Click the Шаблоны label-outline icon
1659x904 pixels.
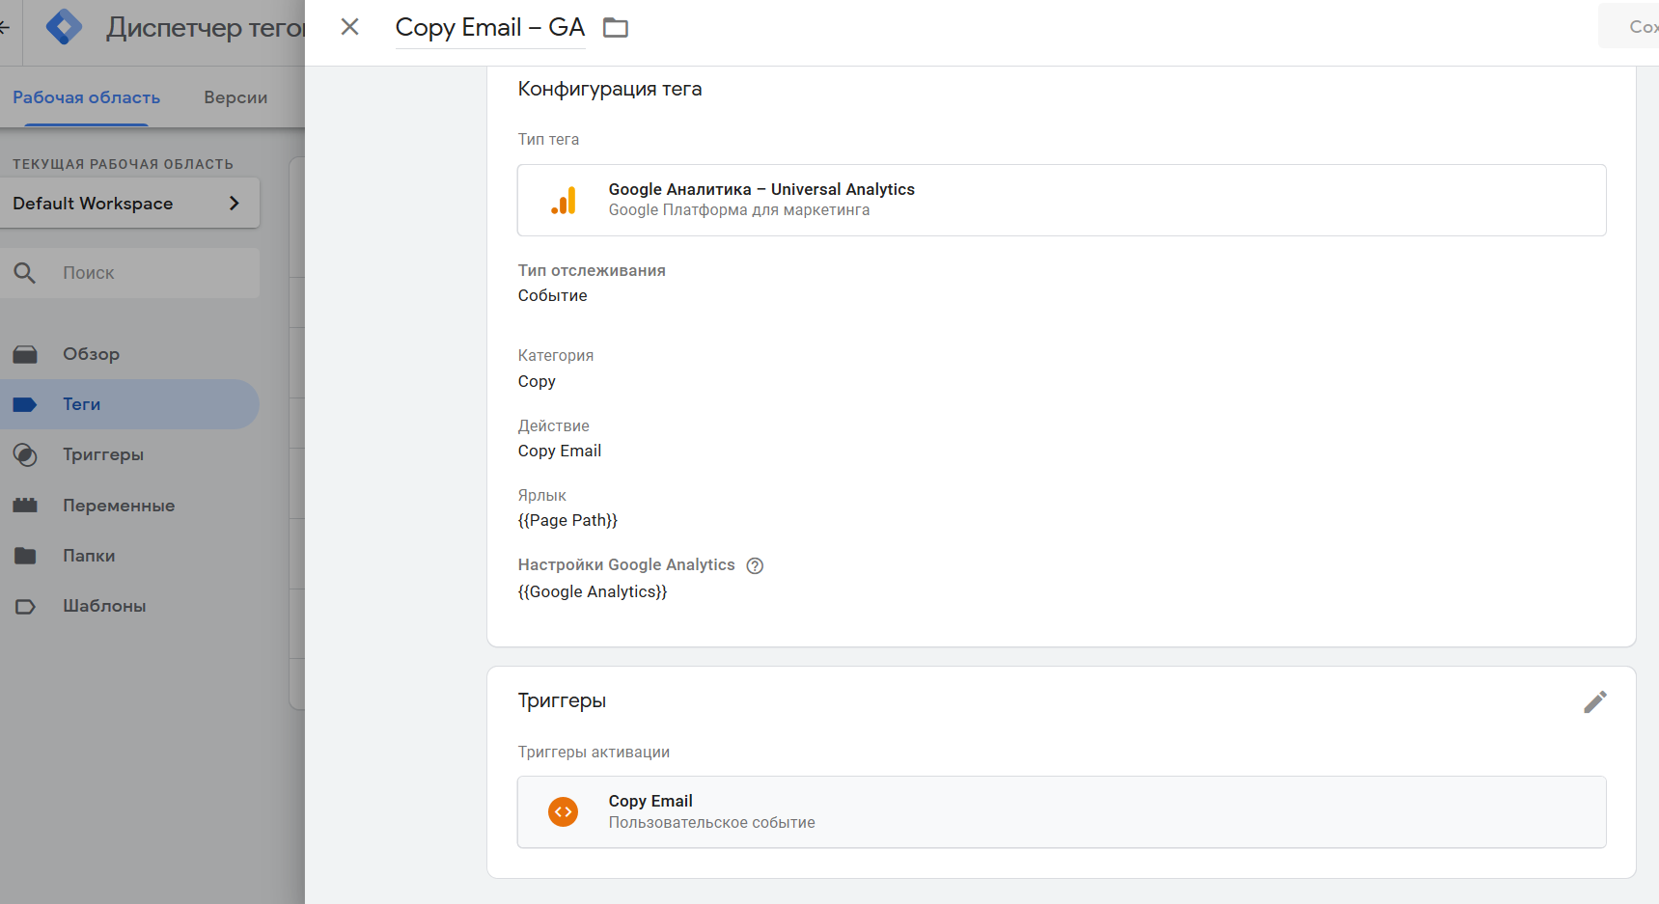tap(25, 607)
